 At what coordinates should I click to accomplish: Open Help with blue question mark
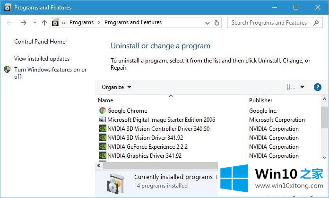pos(318,87)
